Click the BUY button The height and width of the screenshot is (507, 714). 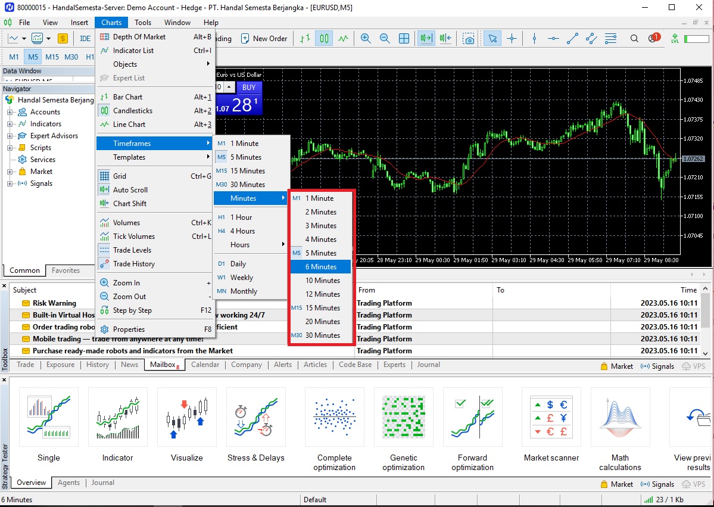(x=248, y=87)
